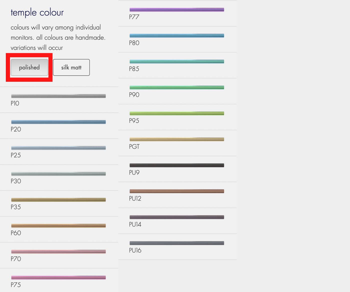Select the P75 magenta pink swatch
This screenshot has height=292, width=350.
tap(58, 277)
